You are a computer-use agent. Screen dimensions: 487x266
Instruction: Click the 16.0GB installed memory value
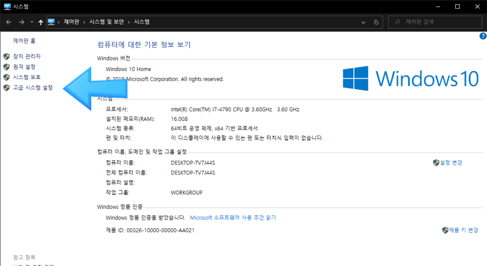(179, 119)
